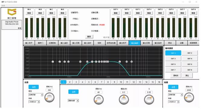Click the EQ band frequency knob
The image size is (201, 109).
pos(99,100)
